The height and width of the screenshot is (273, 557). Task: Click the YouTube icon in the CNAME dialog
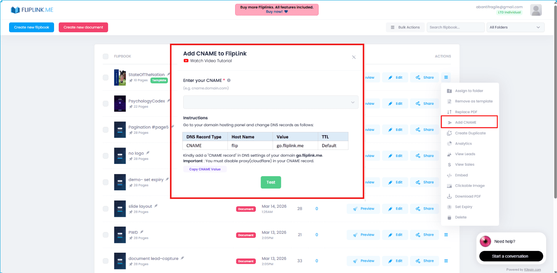[186, 61]
